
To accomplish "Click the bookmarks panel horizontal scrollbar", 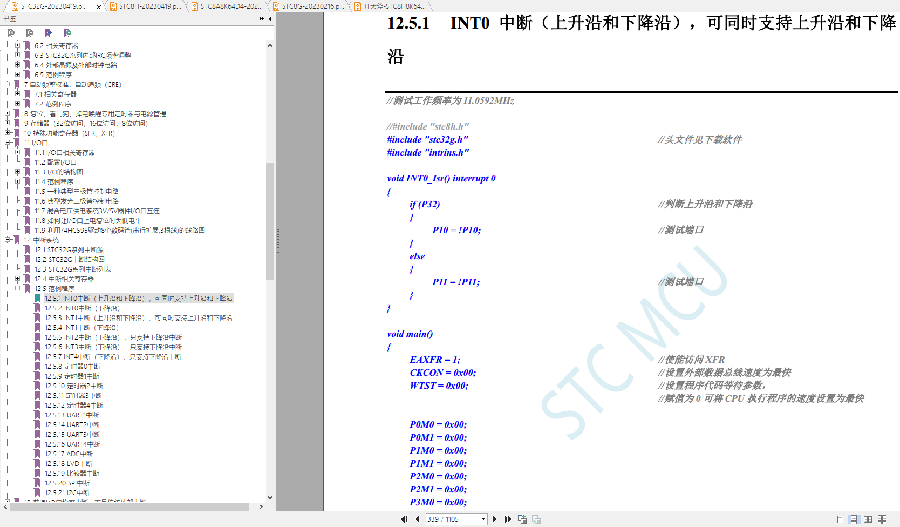I will (x=129, y=506).
